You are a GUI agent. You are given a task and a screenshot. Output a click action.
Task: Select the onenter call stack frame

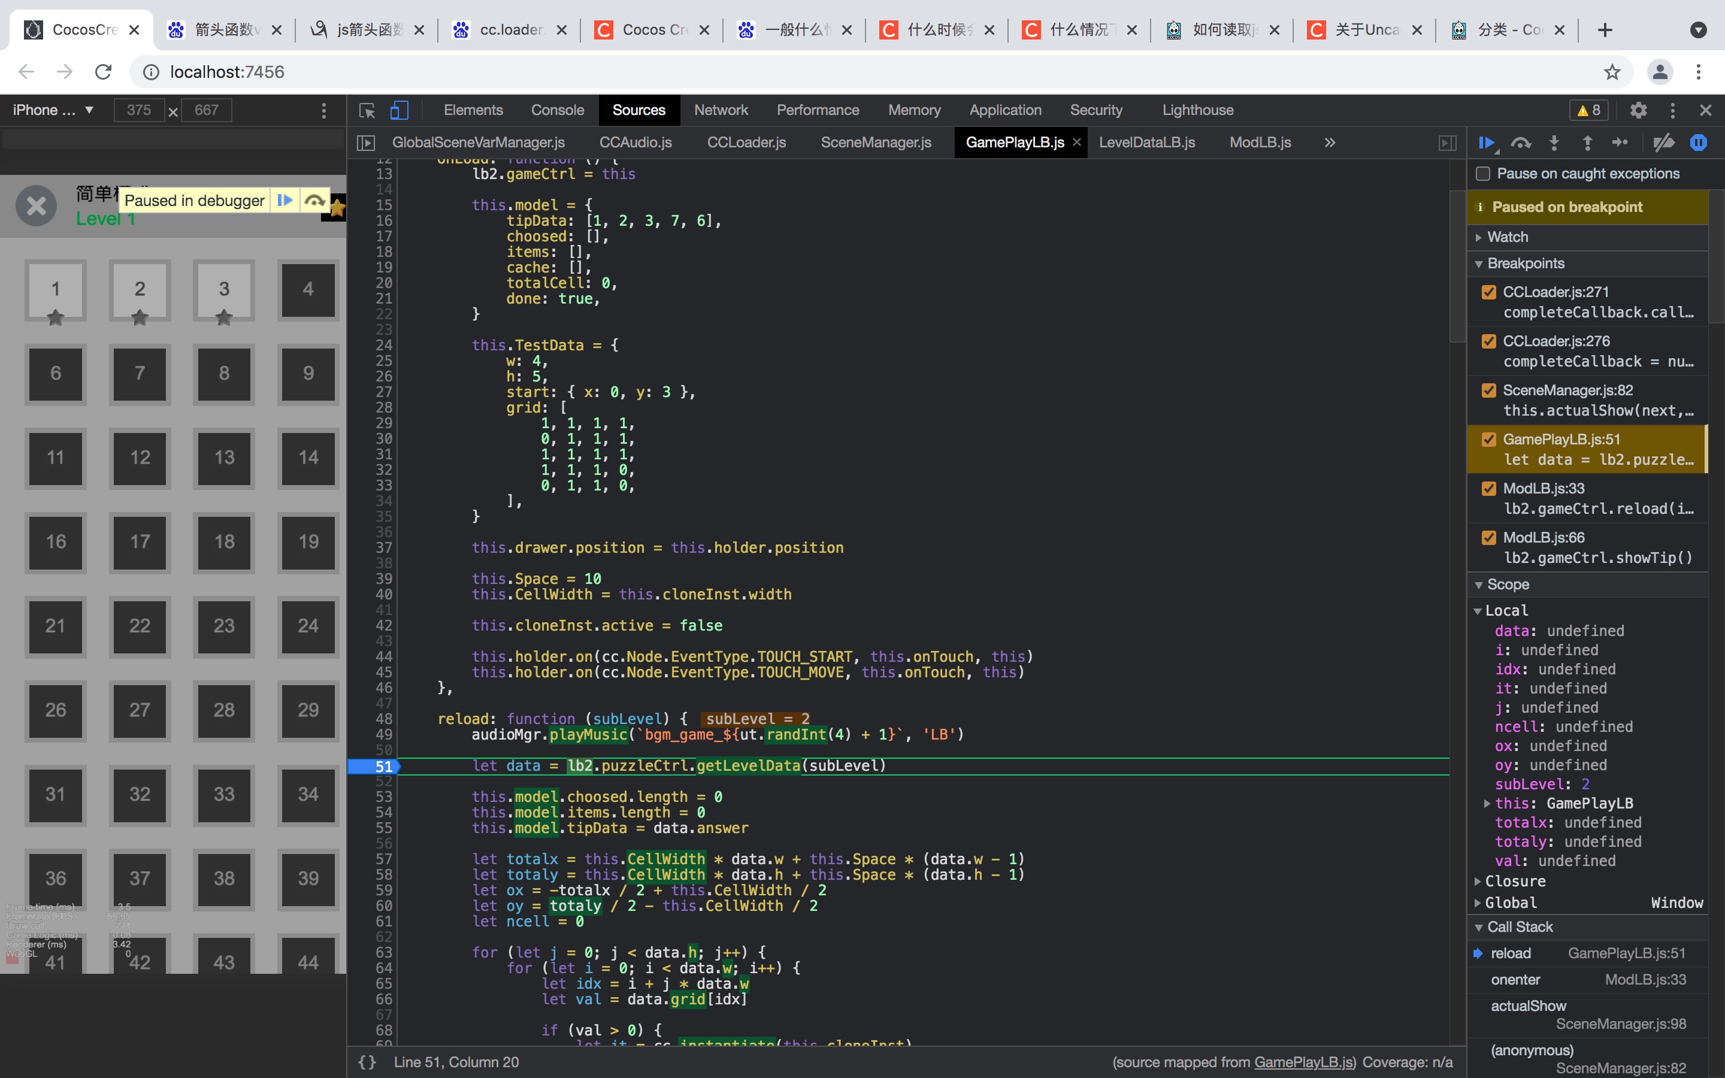[1515, 980]
